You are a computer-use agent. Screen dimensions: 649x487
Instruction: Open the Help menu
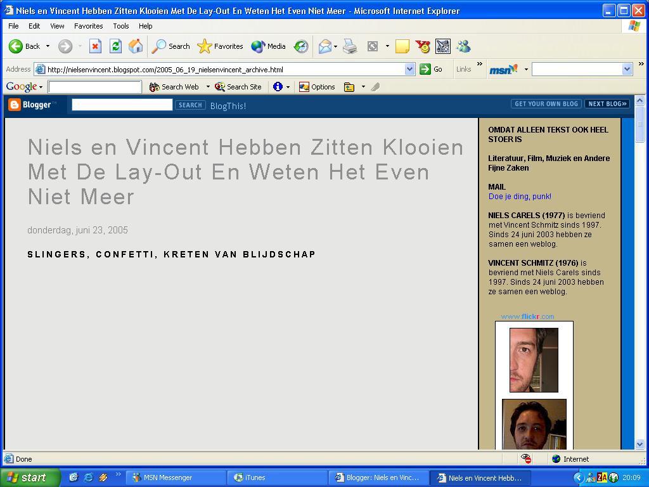[x=145, y=26]
